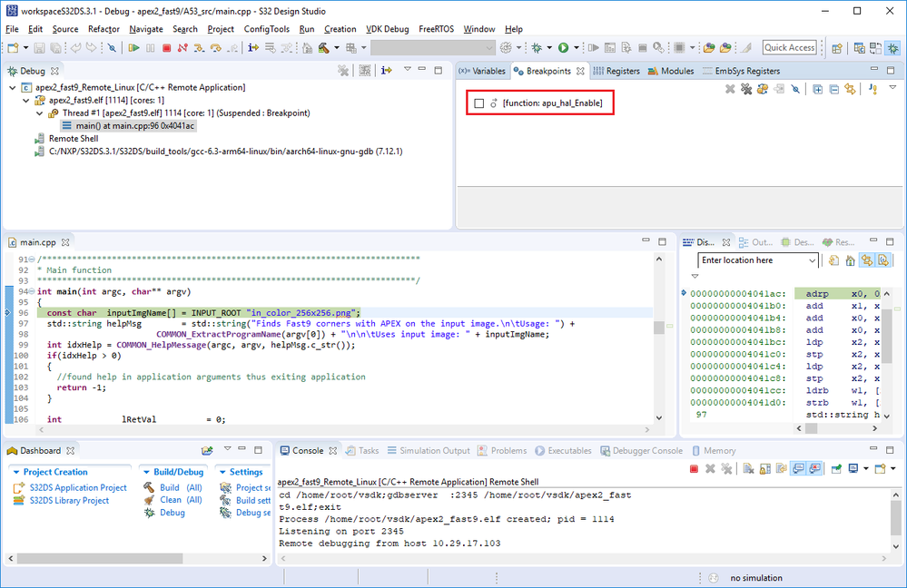This screenshot has height=588, width=907.
Task: Click the S32DS Application Project link
Action: [78, 488]
